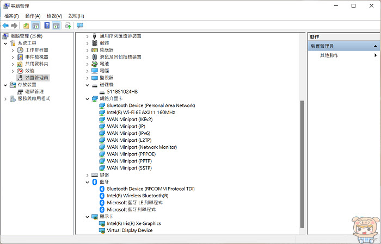Expand the 鍵盤 device category

point(87,175)
